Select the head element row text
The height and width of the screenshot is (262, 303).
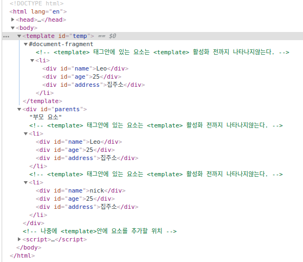41,20
